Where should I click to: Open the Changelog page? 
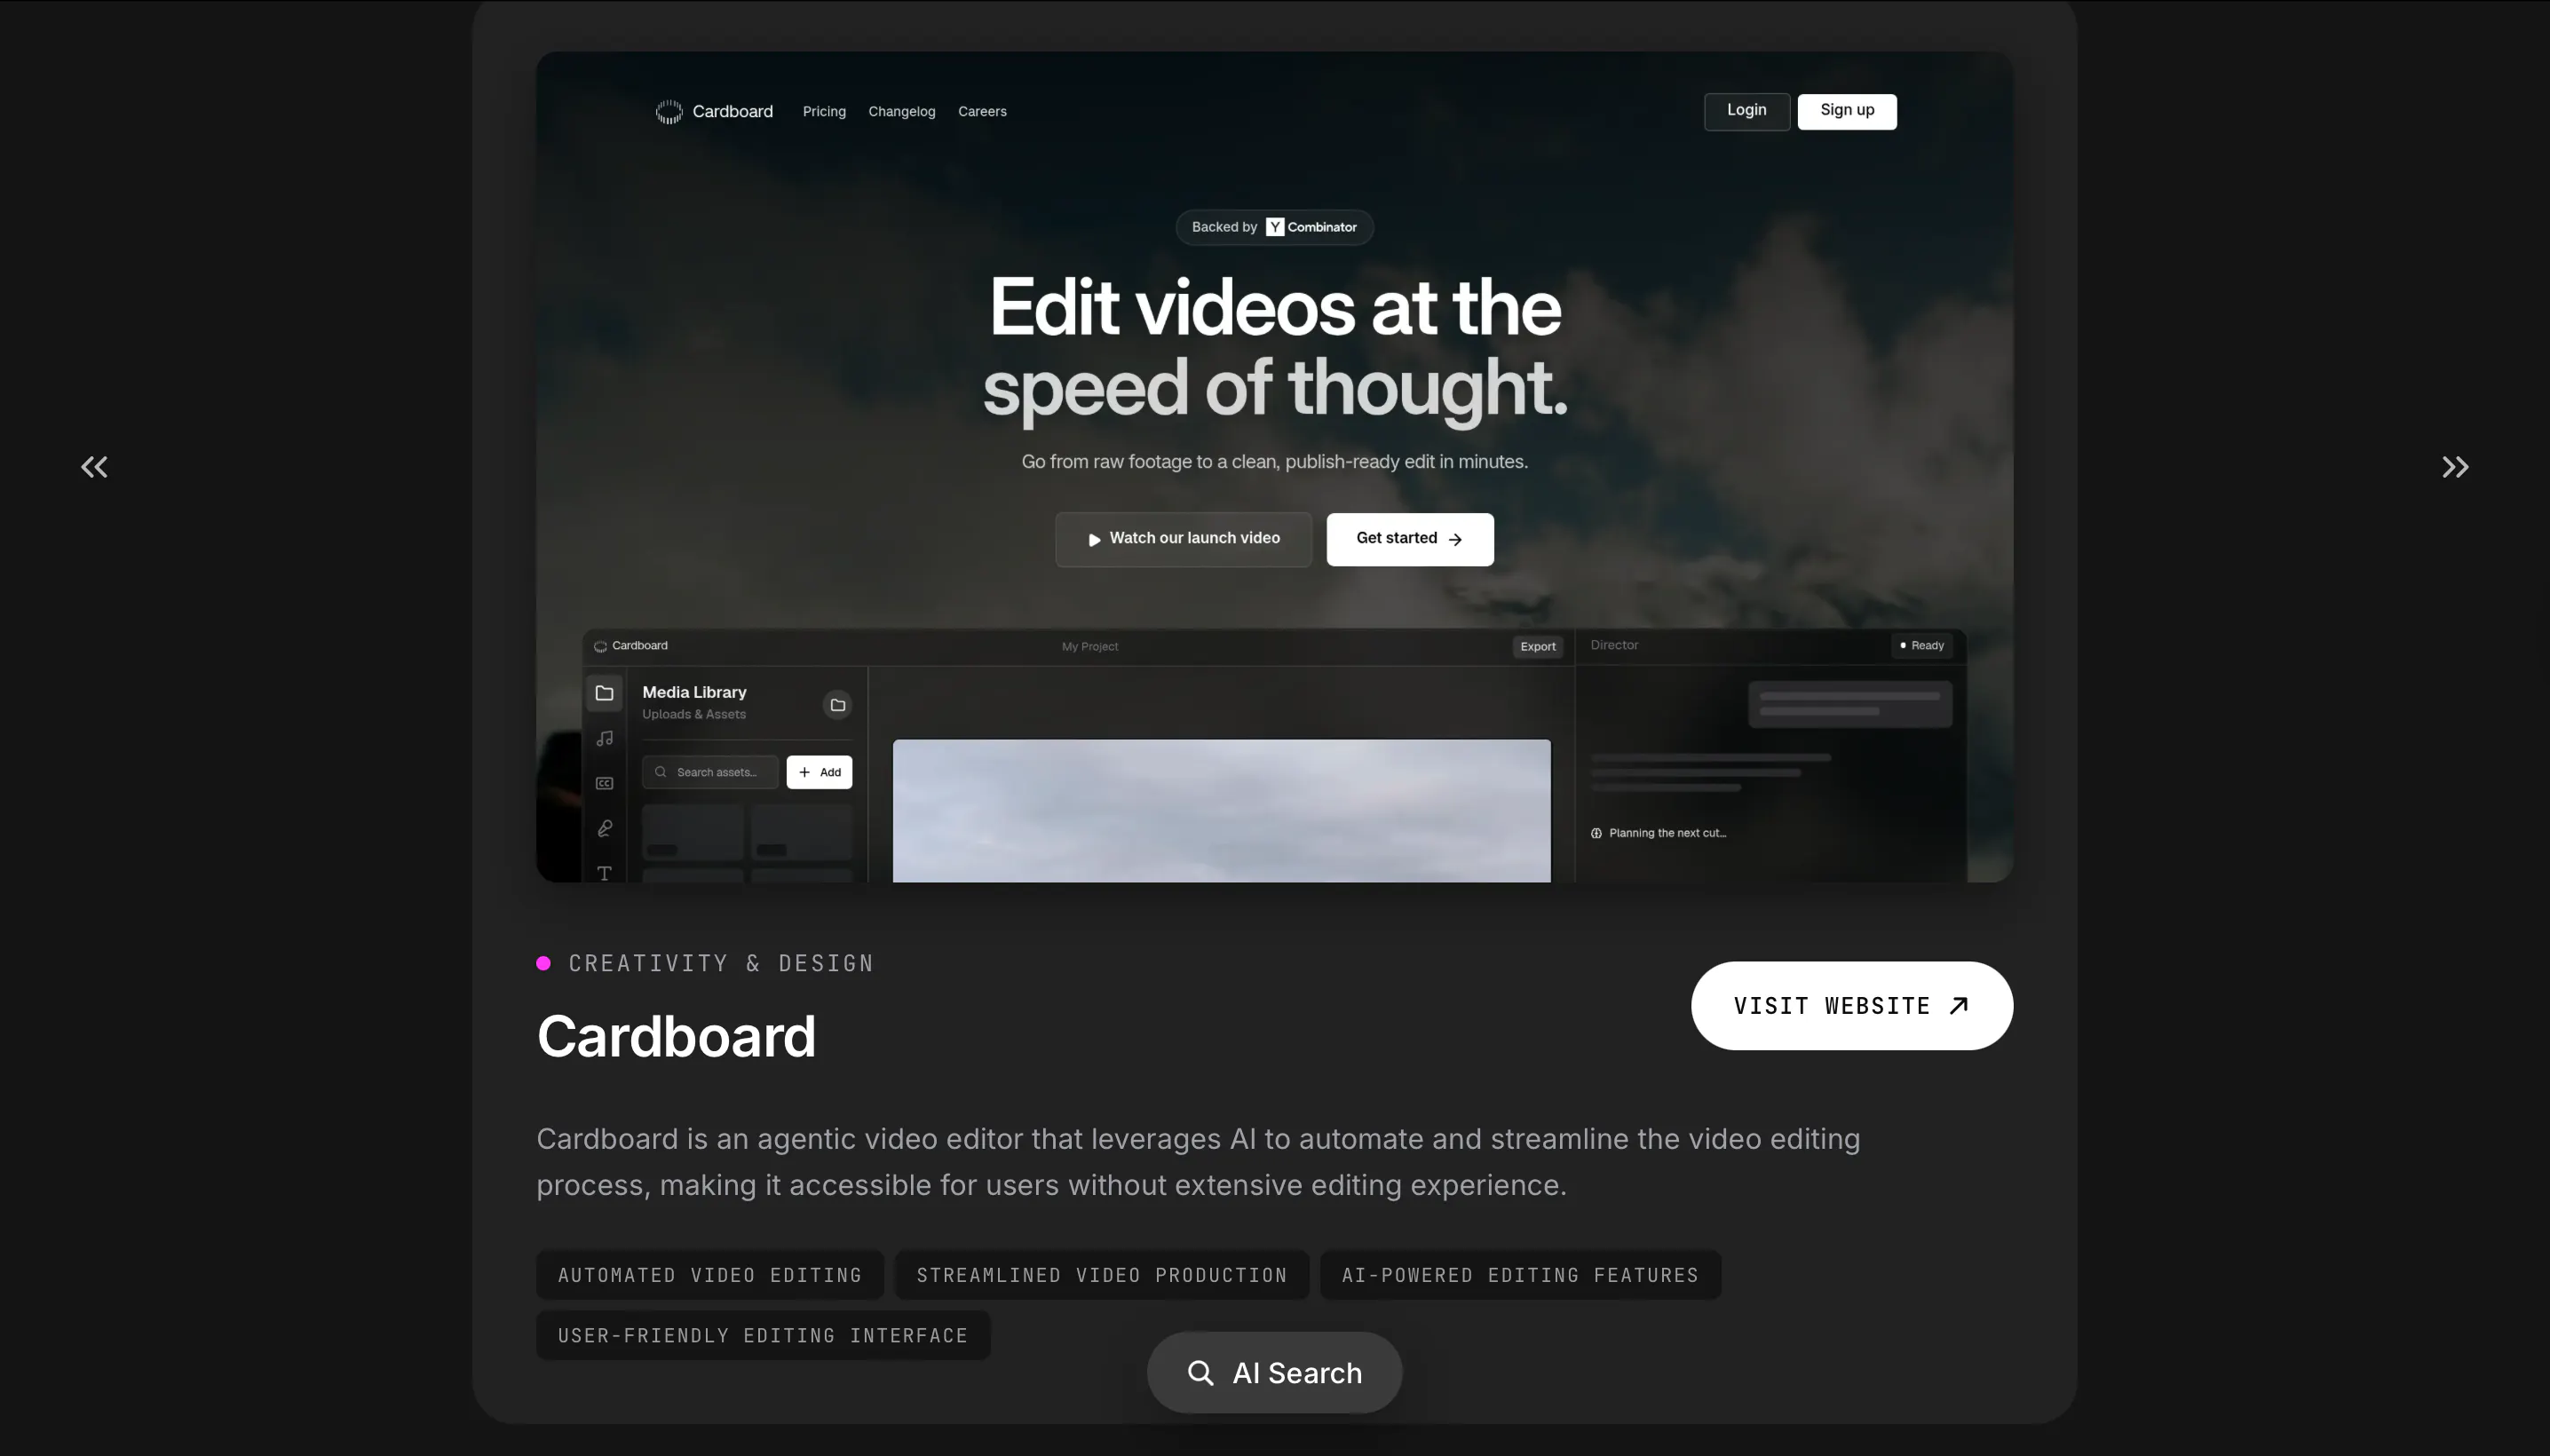coord(902,112)
